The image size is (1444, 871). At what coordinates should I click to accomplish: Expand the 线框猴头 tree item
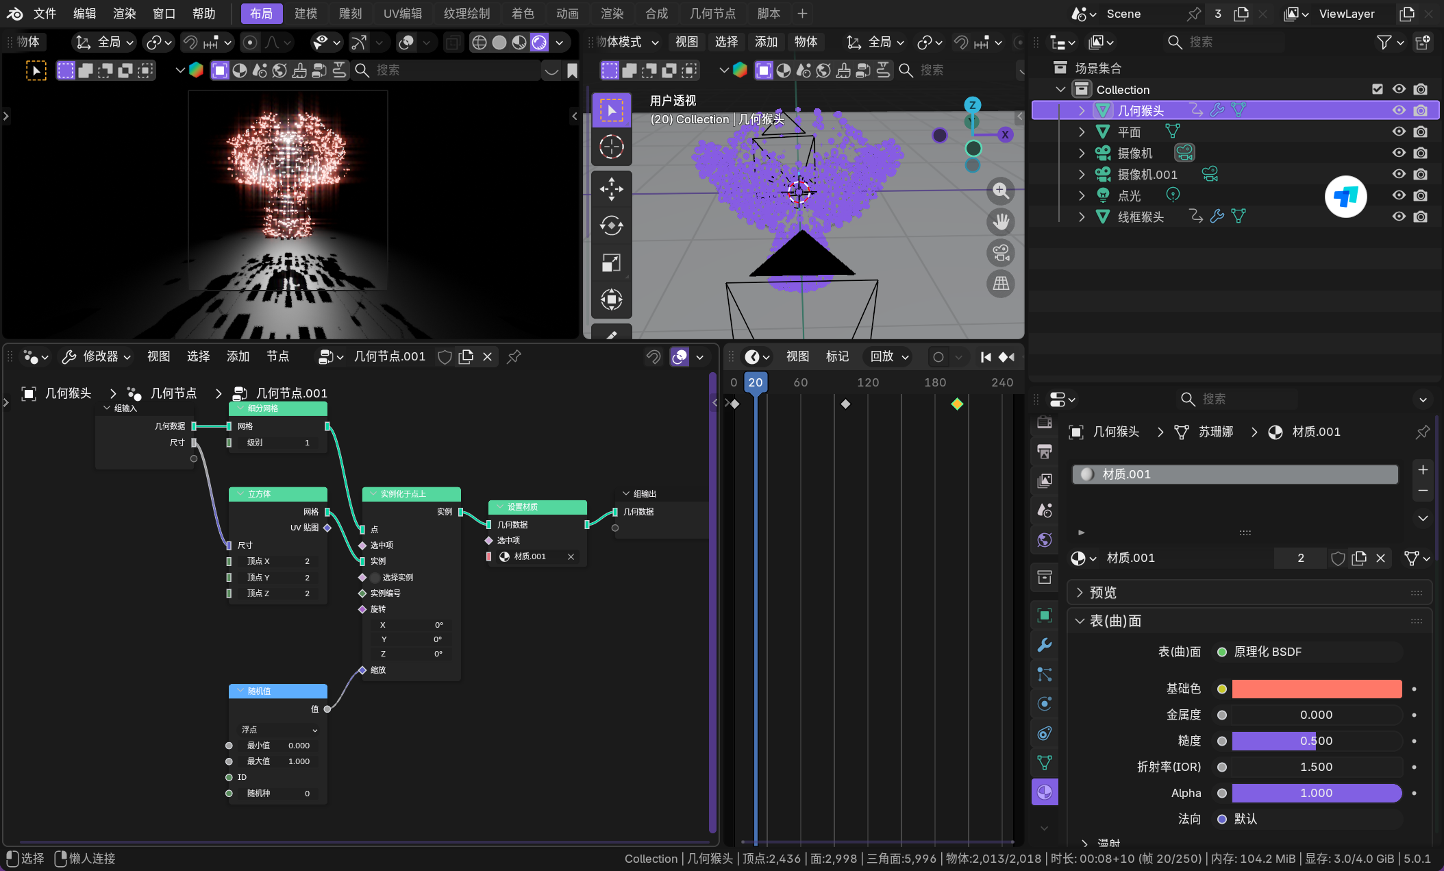pos(1082,217)
